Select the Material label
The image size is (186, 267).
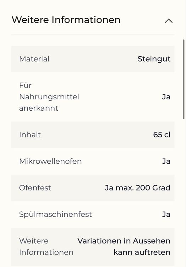pyautogui.click(x=34, y=59)
